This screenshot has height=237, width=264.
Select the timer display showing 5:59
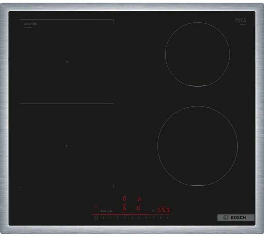click(x=163, y=210)
